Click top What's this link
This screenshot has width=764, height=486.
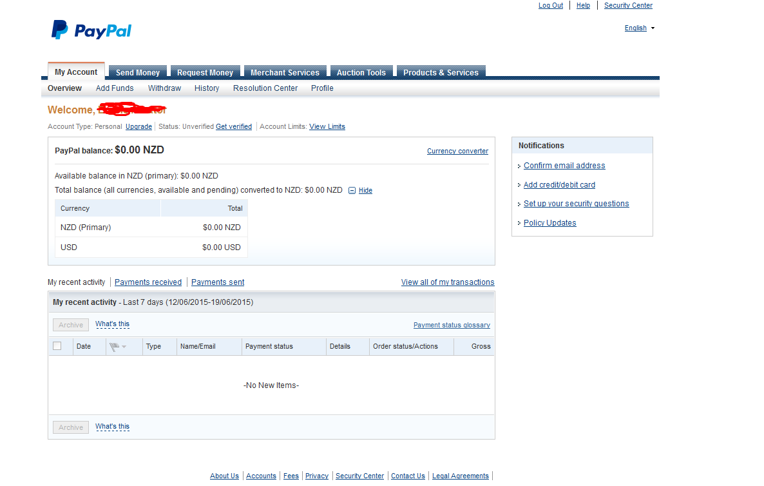(112, 324)
